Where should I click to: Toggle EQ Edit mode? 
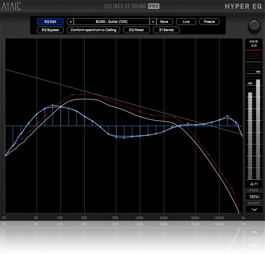click(x=50, y=22)
